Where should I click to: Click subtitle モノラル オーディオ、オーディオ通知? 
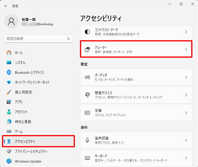coord(114,79)
